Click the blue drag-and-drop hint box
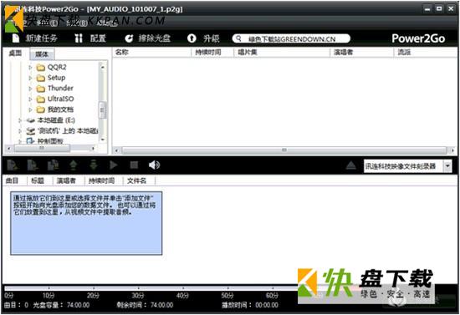This screenshot has width=460, height=315. click(86, 223)
